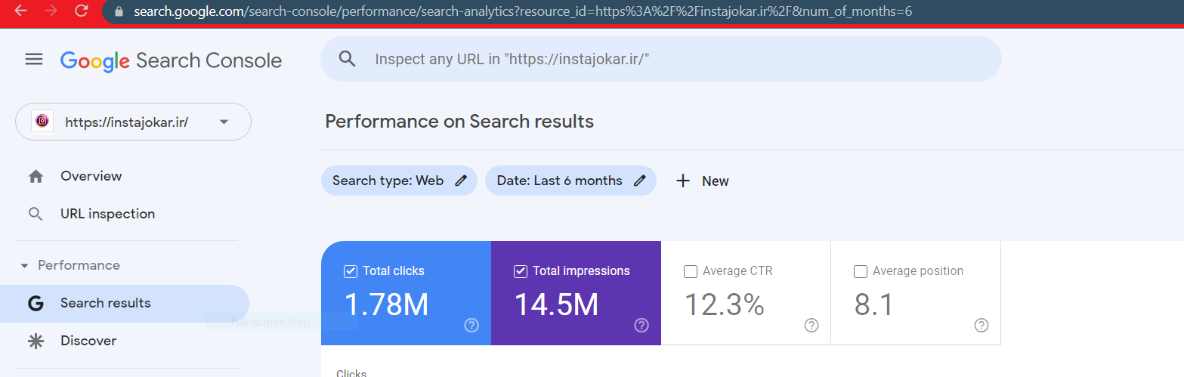
Task: Click the Google G icon beside Search results
Action: click(x=36, y=304)
